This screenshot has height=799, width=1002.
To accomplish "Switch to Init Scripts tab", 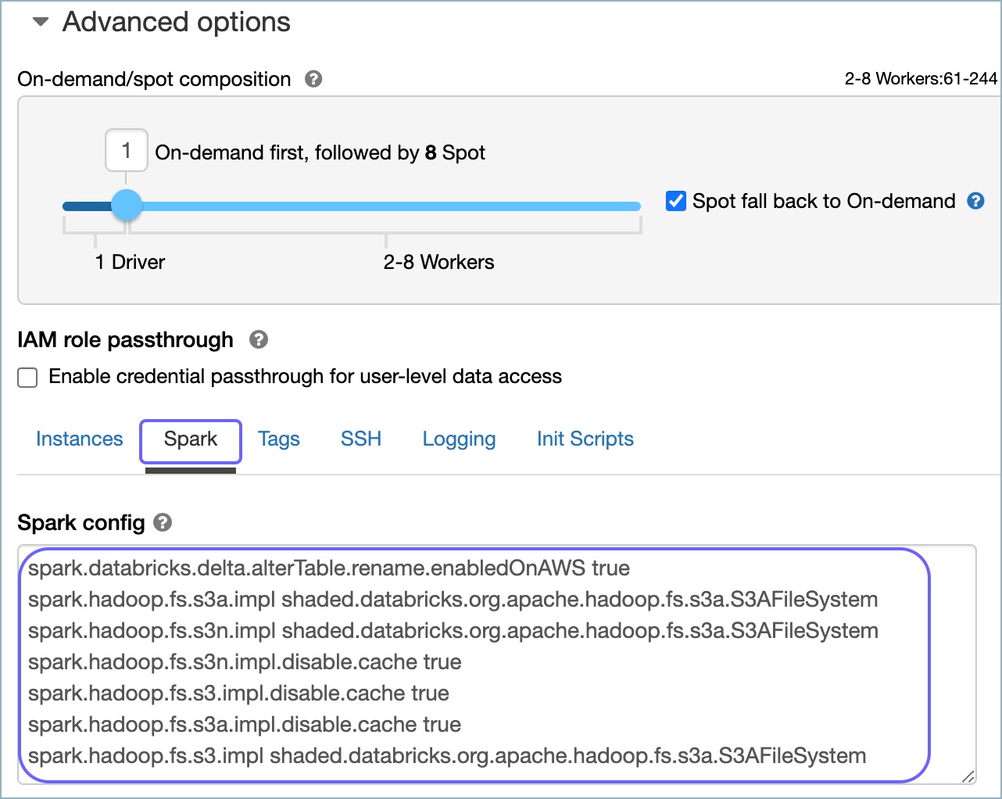I will pos(585,439).
